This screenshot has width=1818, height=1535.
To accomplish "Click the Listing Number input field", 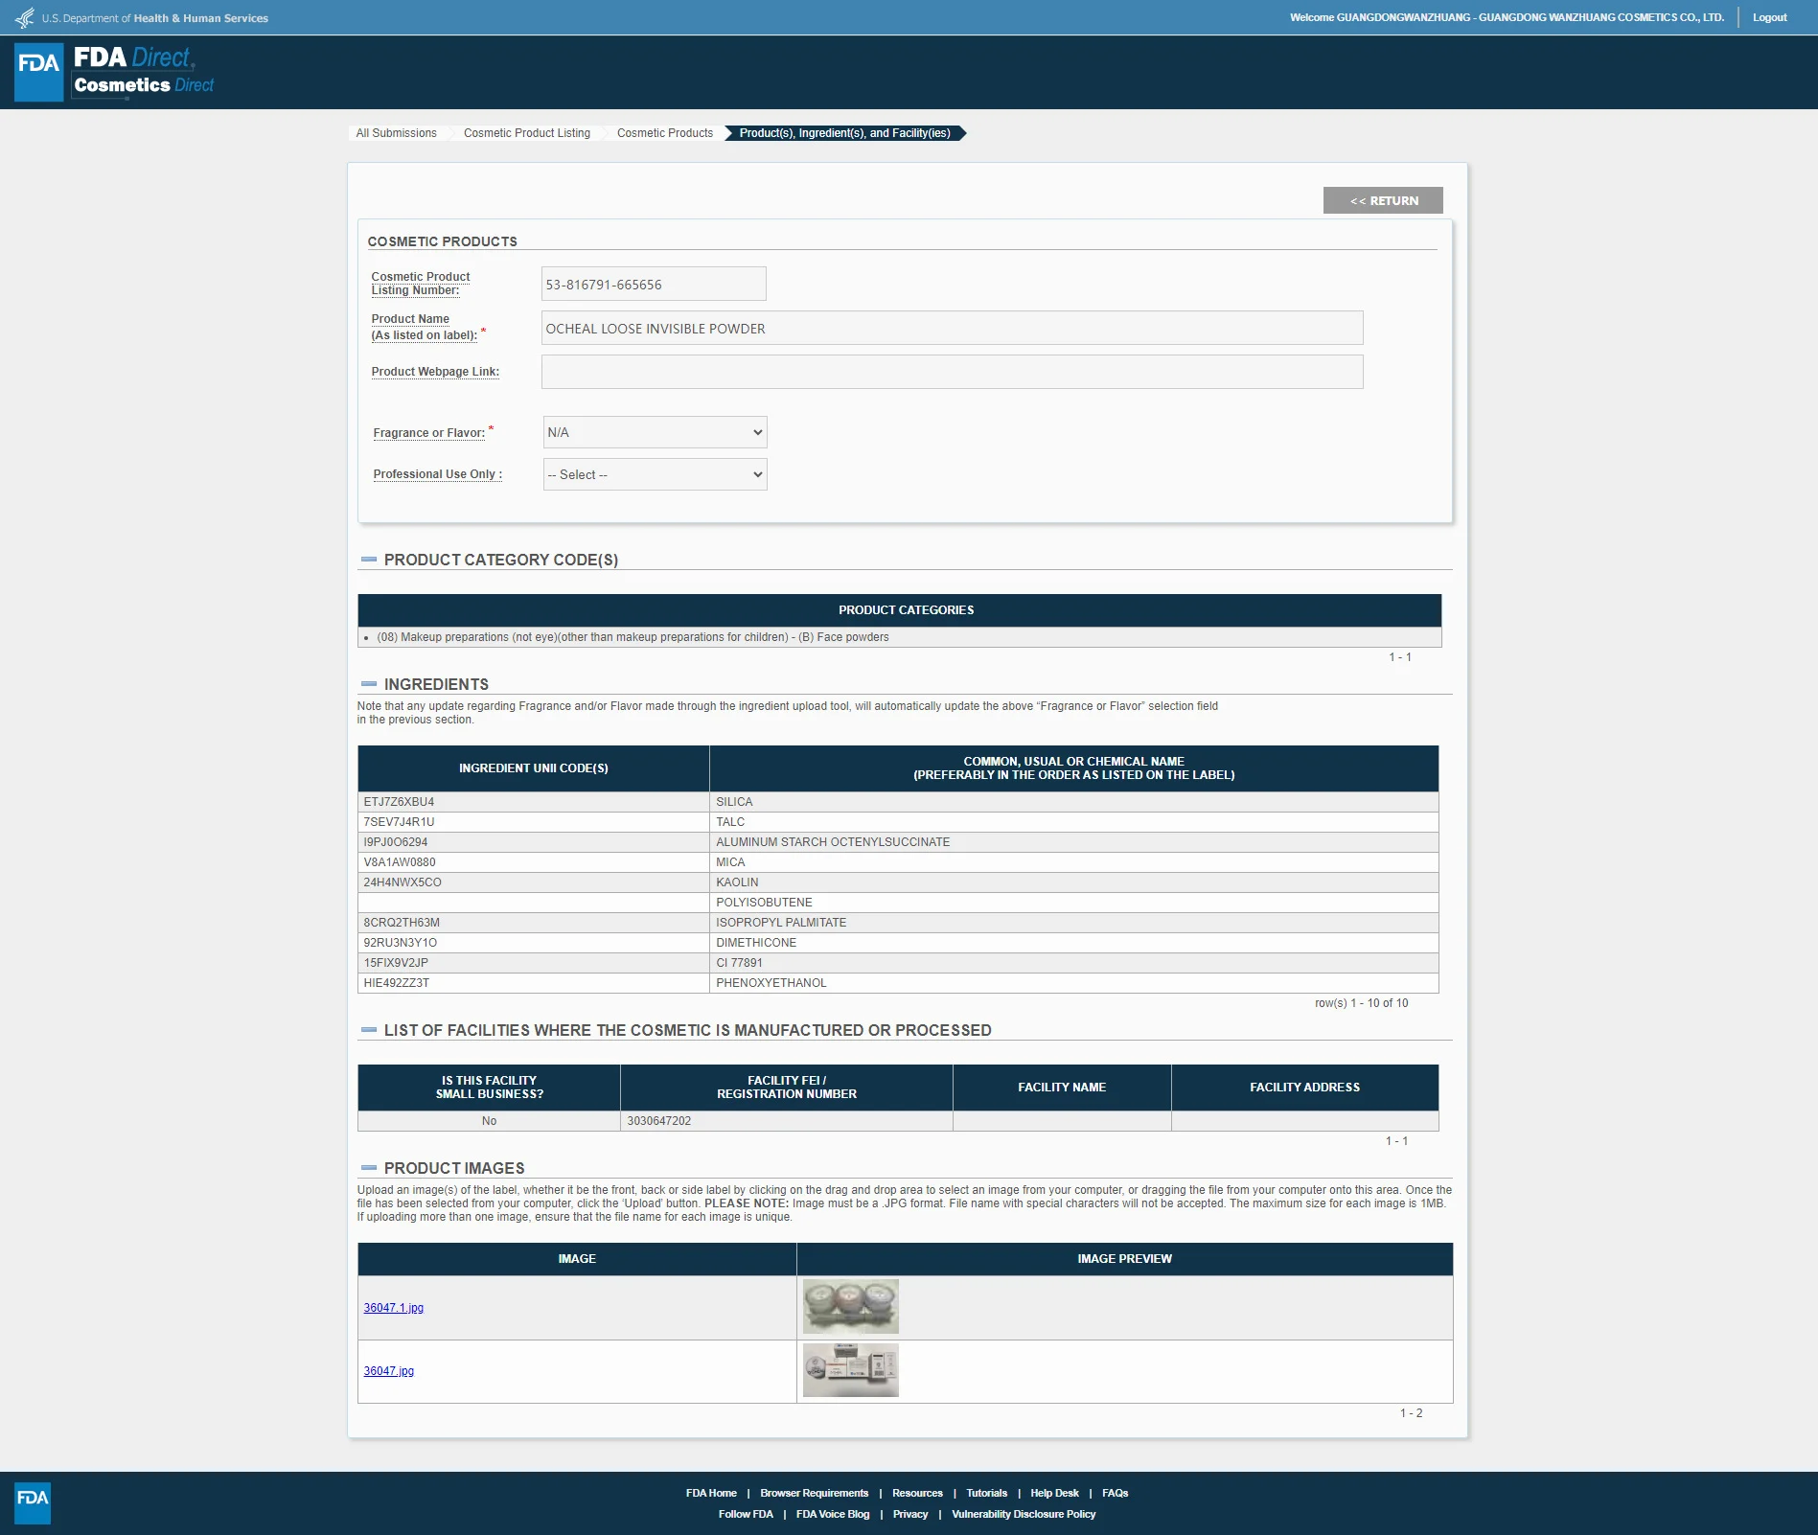I will (654, 284).
